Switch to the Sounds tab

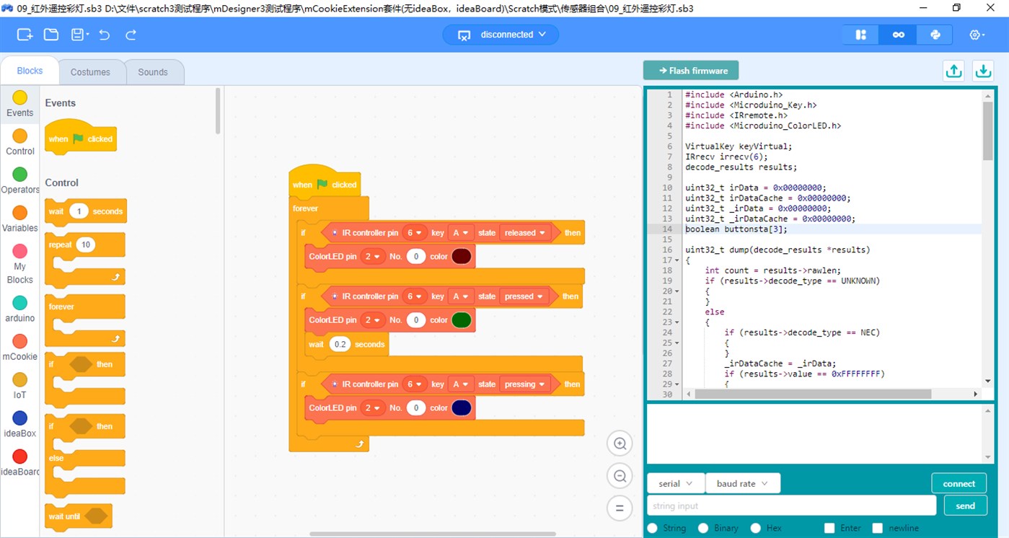pos(153,71)
